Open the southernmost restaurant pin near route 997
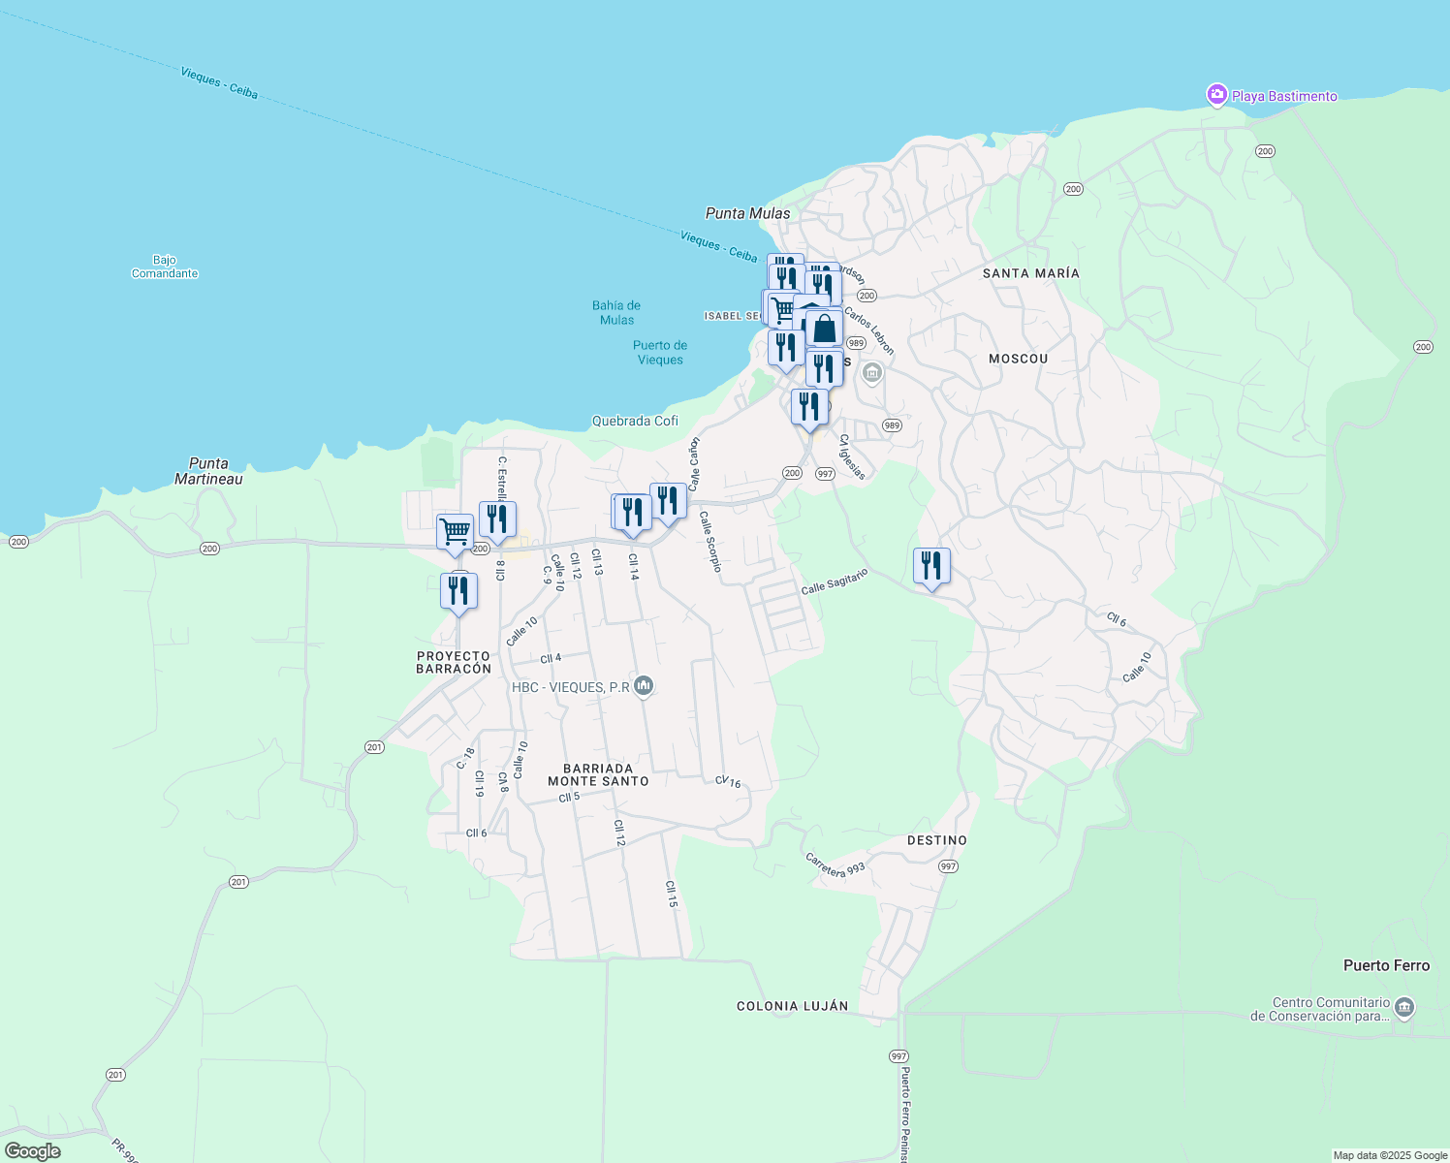Image resolution: width=1450 pixels, height=1163 pixels. [x=809, y=407]
